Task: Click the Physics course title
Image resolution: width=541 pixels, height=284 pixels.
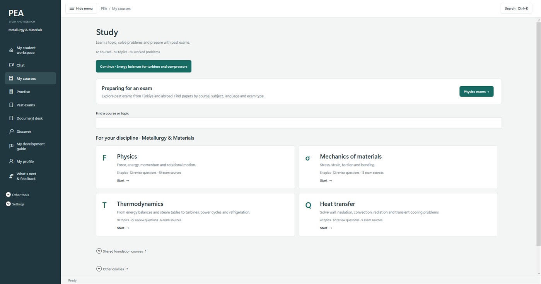Action: click(x=127, y=157)
